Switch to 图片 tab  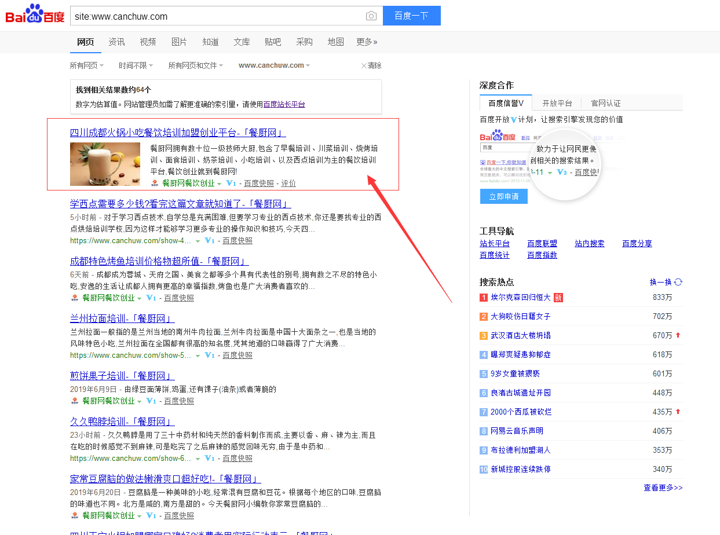(179, 42)
